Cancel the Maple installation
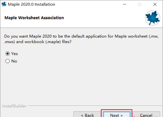The height and width of the screenshot is (117, 163). tap(146, 114)
